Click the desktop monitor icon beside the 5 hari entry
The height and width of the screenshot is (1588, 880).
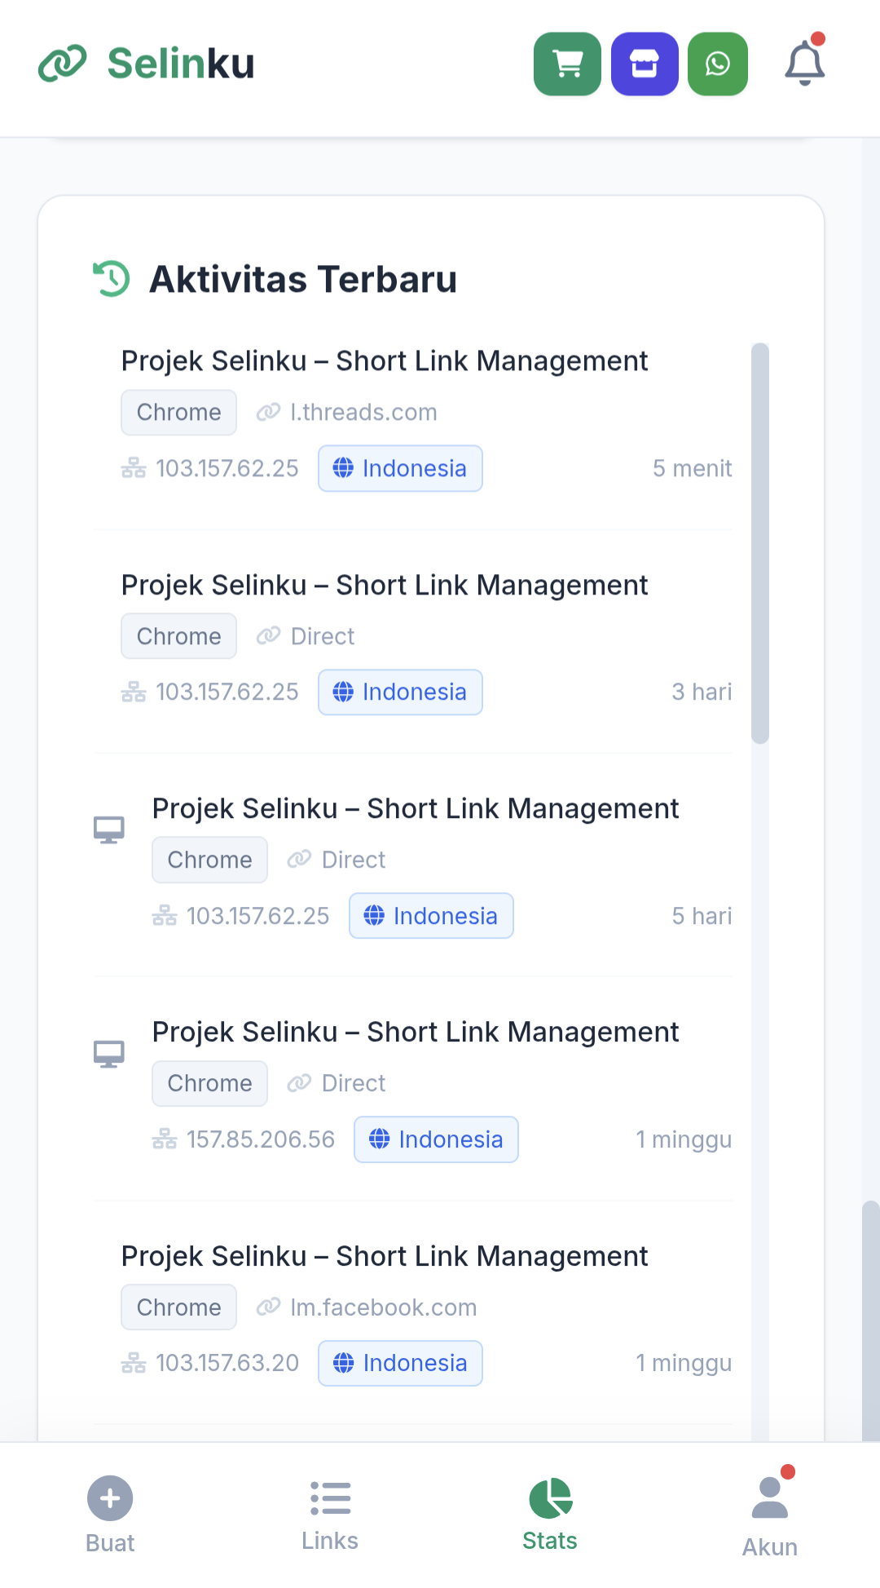click(108, 830)
